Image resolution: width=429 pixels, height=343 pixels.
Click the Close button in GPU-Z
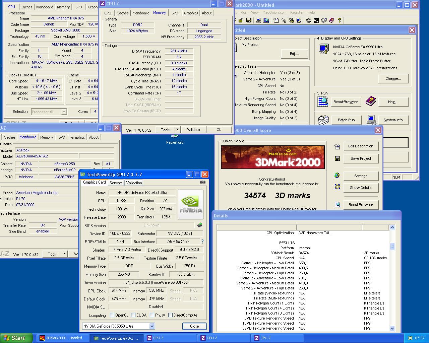pyautogui.click(x=194, y=326)
